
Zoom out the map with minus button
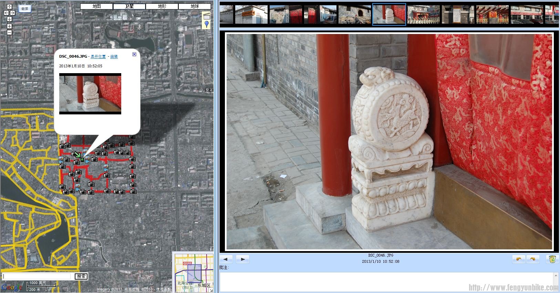pyautogui.click(x=9, y=32)
